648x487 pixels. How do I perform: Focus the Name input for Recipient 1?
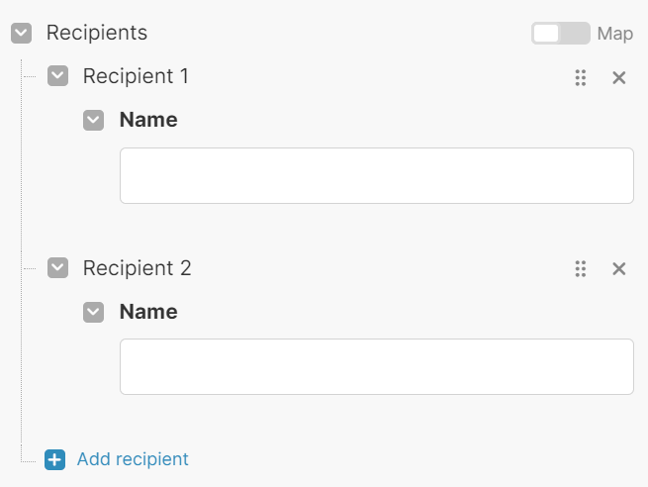pos(376,175)
